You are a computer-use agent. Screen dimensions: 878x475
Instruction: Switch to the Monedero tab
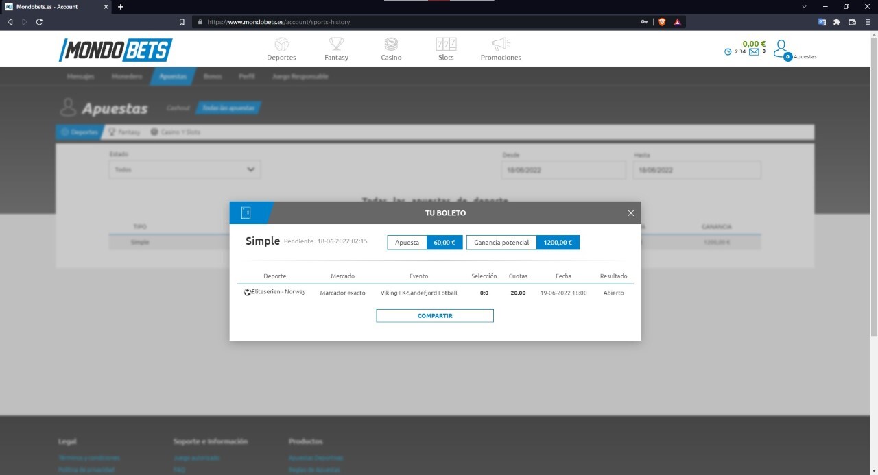(x=127, y=76)
